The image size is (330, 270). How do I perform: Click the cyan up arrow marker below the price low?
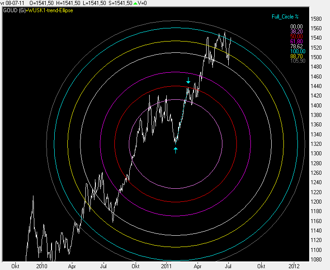[x=176, y=150]
